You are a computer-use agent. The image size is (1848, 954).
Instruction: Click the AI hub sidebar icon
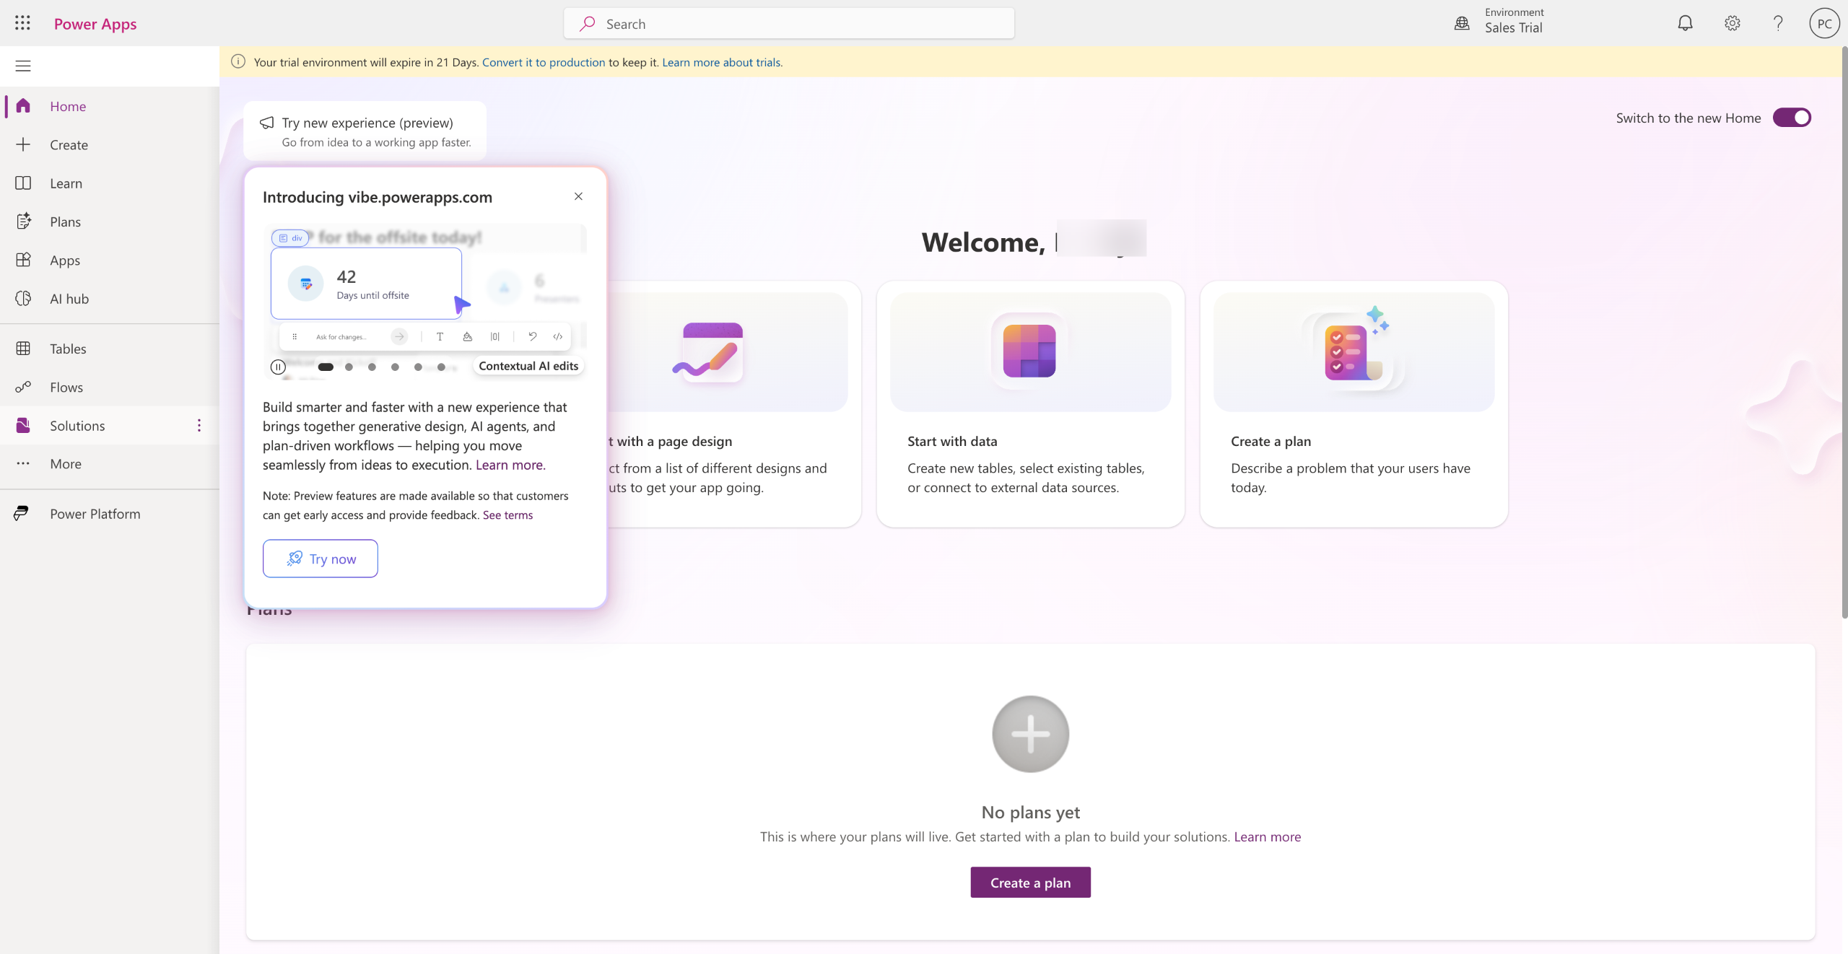23,299
